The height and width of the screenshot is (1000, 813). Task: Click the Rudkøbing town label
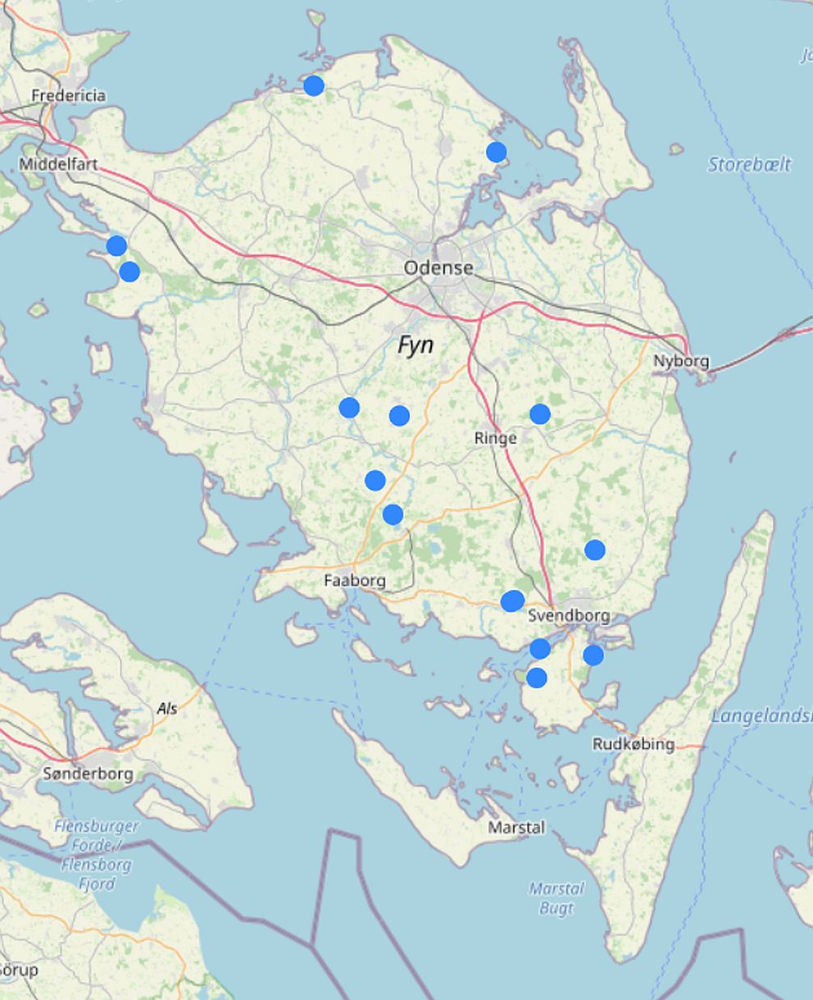pyautogui.click(x=634, y=744)
